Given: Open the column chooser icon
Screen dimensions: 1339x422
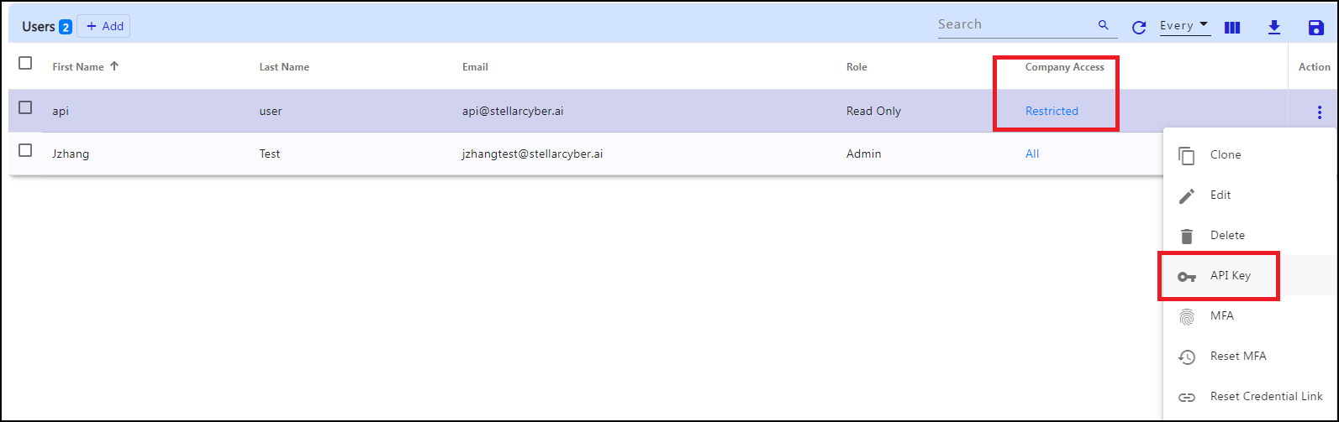Looking at the screenshot, I should coord(1232,27).
